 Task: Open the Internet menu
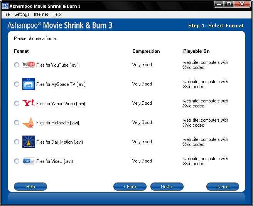(x=41, y=14)
